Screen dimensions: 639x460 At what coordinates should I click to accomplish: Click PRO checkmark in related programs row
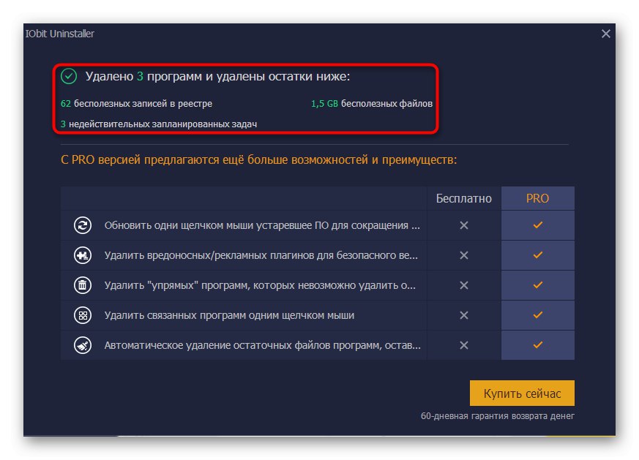(x=537, y=315)
